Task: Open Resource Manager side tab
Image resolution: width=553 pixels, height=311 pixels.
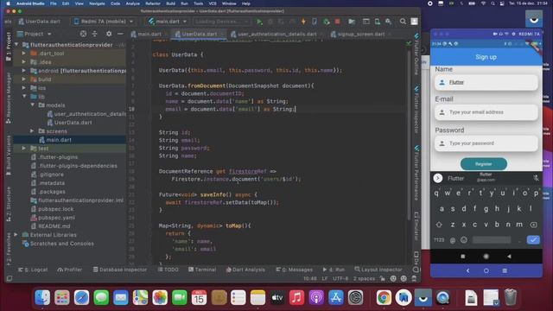Action: [x=9, y=98]
